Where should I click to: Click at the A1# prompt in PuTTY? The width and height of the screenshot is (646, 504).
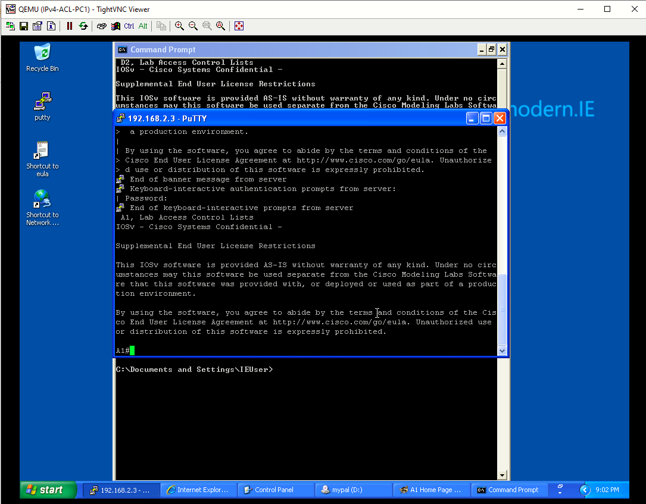click(x=125, y=351)
